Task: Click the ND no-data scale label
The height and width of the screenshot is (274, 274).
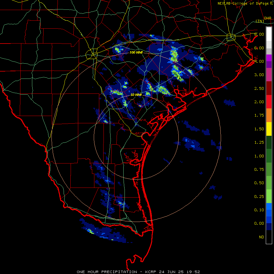Action: pos(262,237)
